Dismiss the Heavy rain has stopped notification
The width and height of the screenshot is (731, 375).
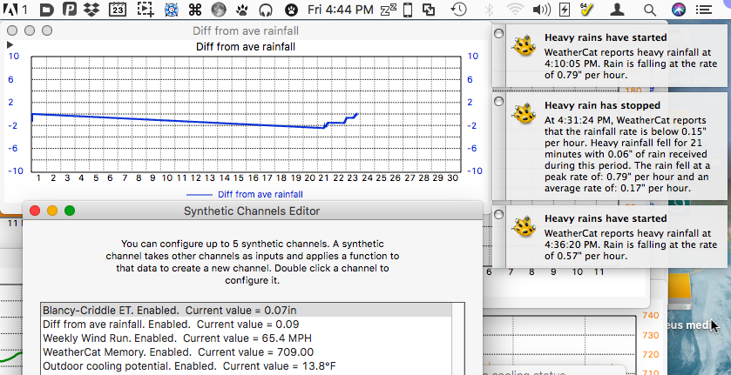click(498, 101)
